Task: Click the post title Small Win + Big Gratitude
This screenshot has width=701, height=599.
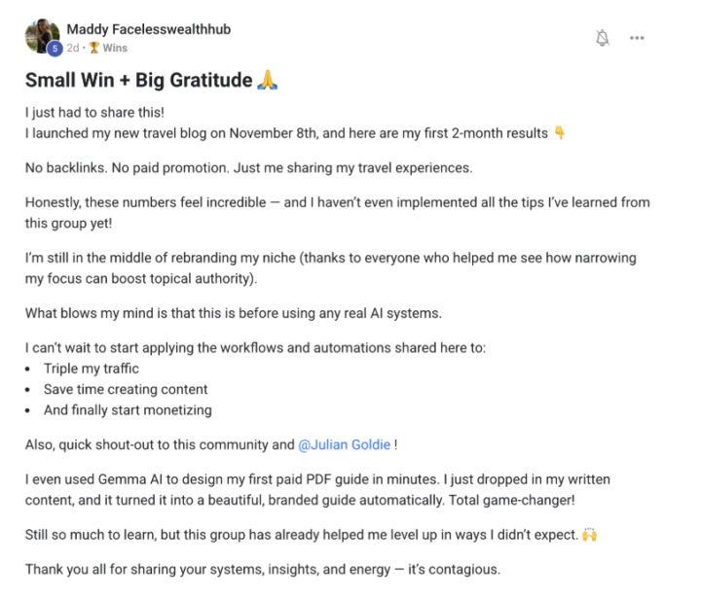Action: 138,81
